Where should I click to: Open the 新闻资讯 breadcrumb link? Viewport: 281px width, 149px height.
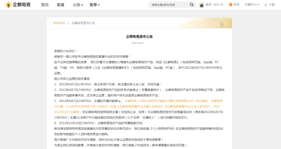[x=59, y=23]
